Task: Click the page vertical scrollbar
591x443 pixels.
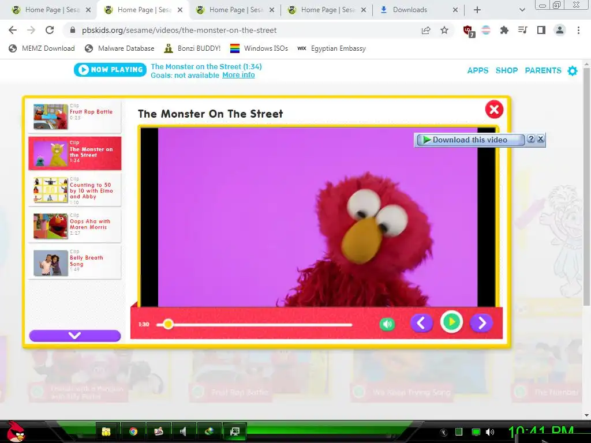Action: coord(586,186)
